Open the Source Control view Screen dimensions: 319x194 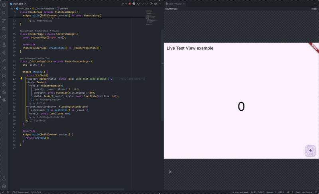point(4,21)
